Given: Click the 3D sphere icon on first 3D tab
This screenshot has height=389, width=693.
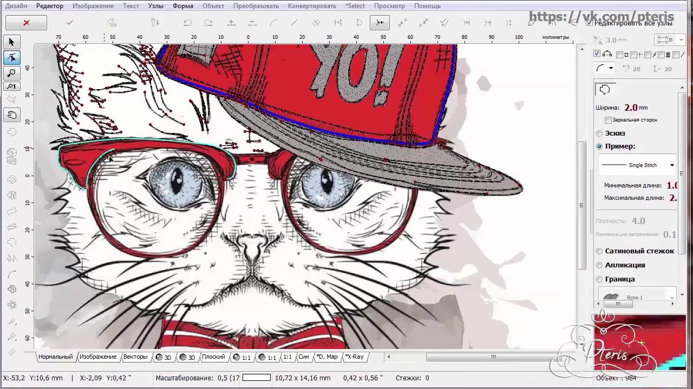Looking at the screenshot, I should [159, 357].
